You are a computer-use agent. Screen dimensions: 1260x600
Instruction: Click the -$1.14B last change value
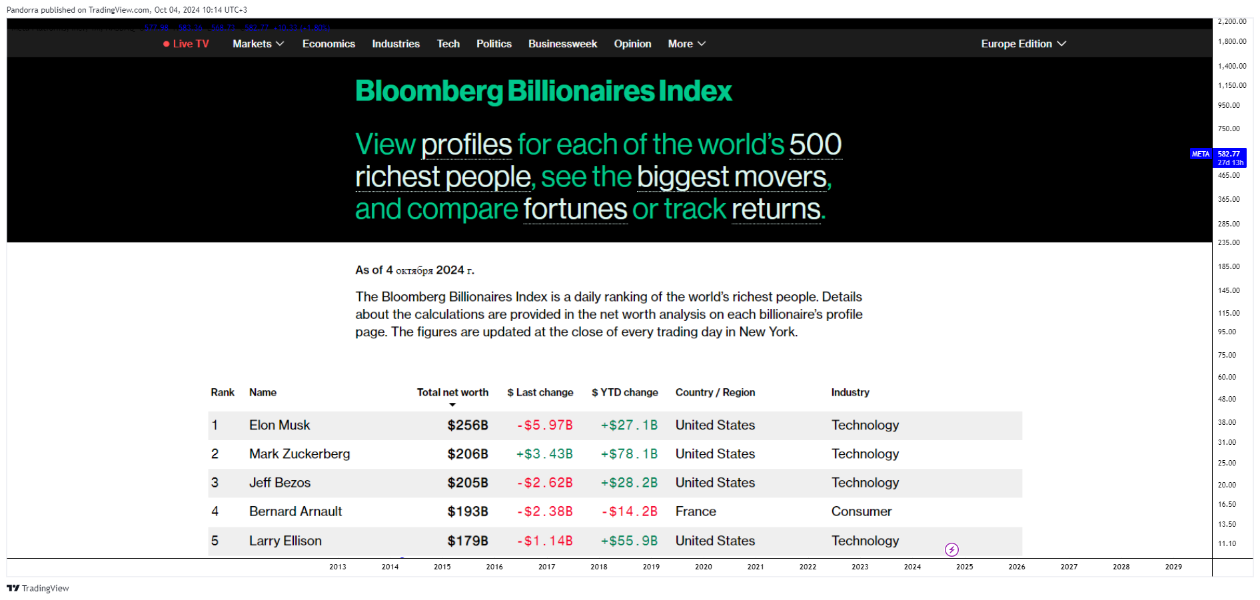[x=544, y=541]
